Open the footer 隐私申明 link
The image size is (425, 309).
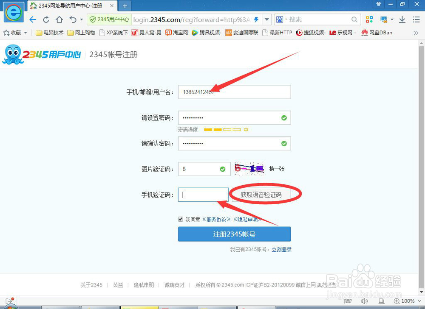click(x=144, y=285)
